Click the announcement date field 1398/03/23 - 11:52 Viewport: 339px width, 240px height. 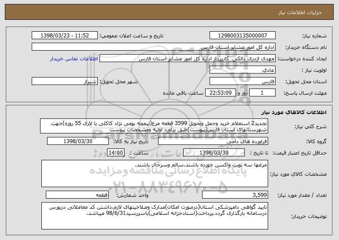(65, 35)
